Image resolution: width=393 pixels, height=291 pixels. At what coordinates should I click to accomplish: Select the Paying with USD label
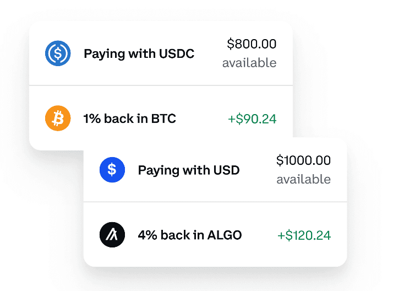point(189,171)
